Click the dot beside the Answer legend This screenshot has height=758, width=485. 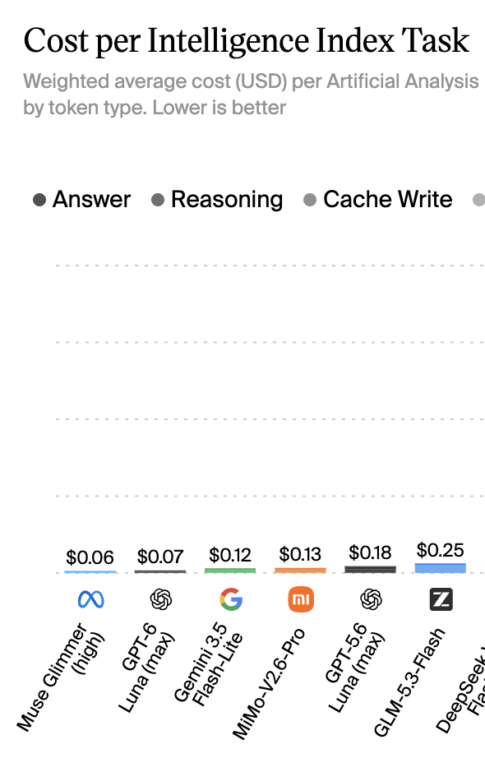click(x=39, y=200)
